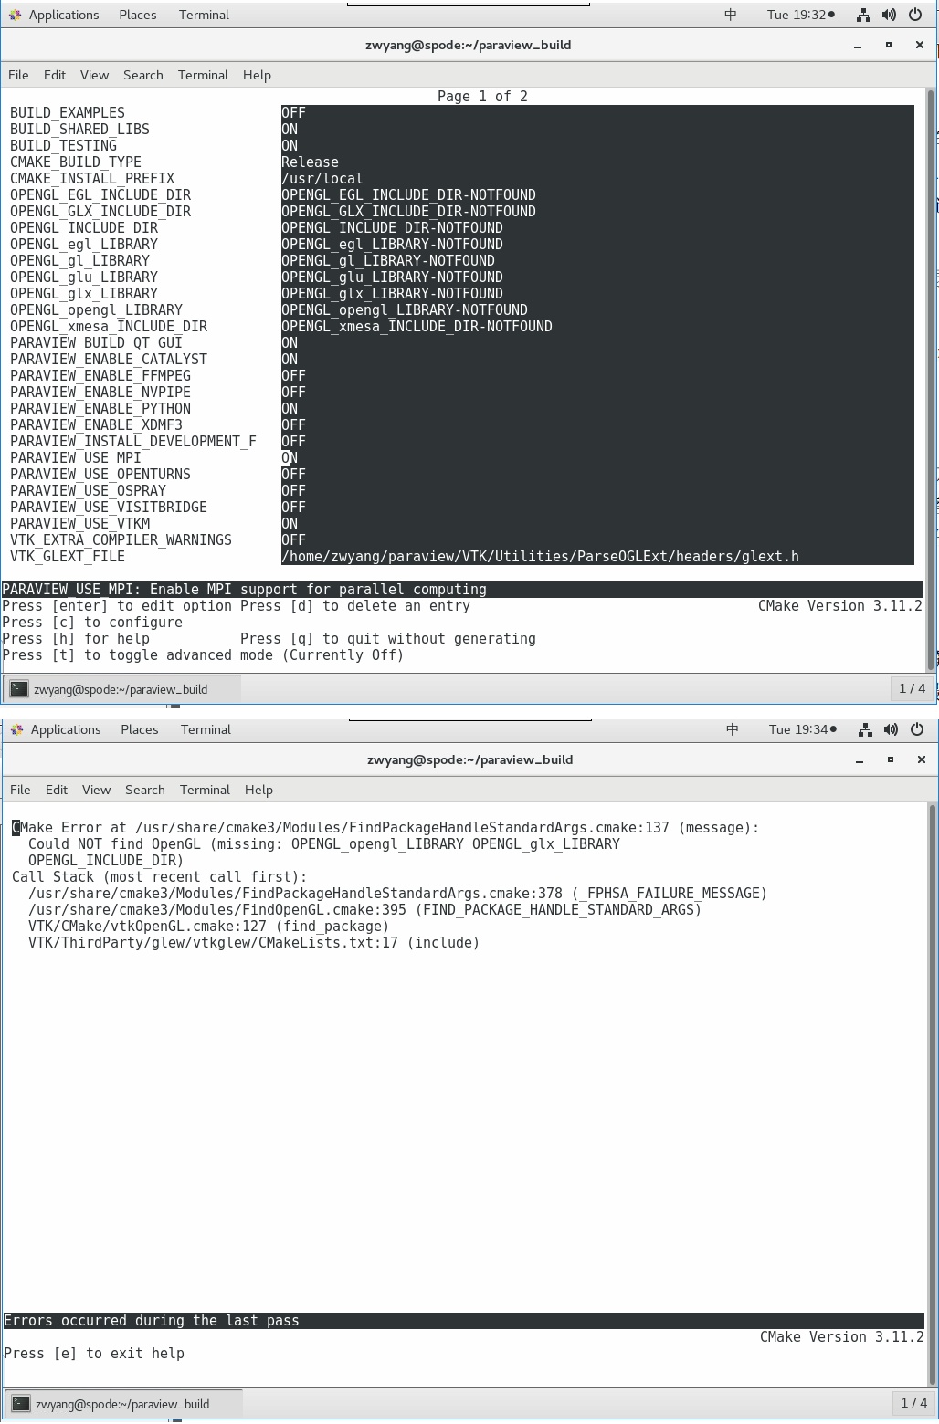The height and width of the screenshot is (1424, 939).
Task: Click the 中 input method icon near Tue 19:32
Action: (x=730, y=15)
